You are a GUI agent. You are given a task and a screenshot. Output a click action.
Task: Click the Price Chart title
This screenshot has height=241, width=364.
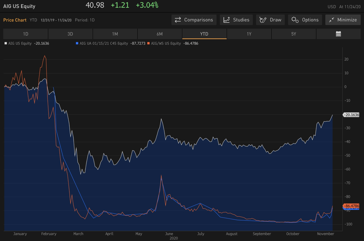coord(15,20)
